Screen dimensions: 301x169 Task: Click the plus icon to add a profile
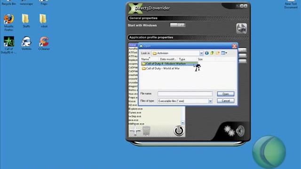pyautogui.click(x=135, y=131)
